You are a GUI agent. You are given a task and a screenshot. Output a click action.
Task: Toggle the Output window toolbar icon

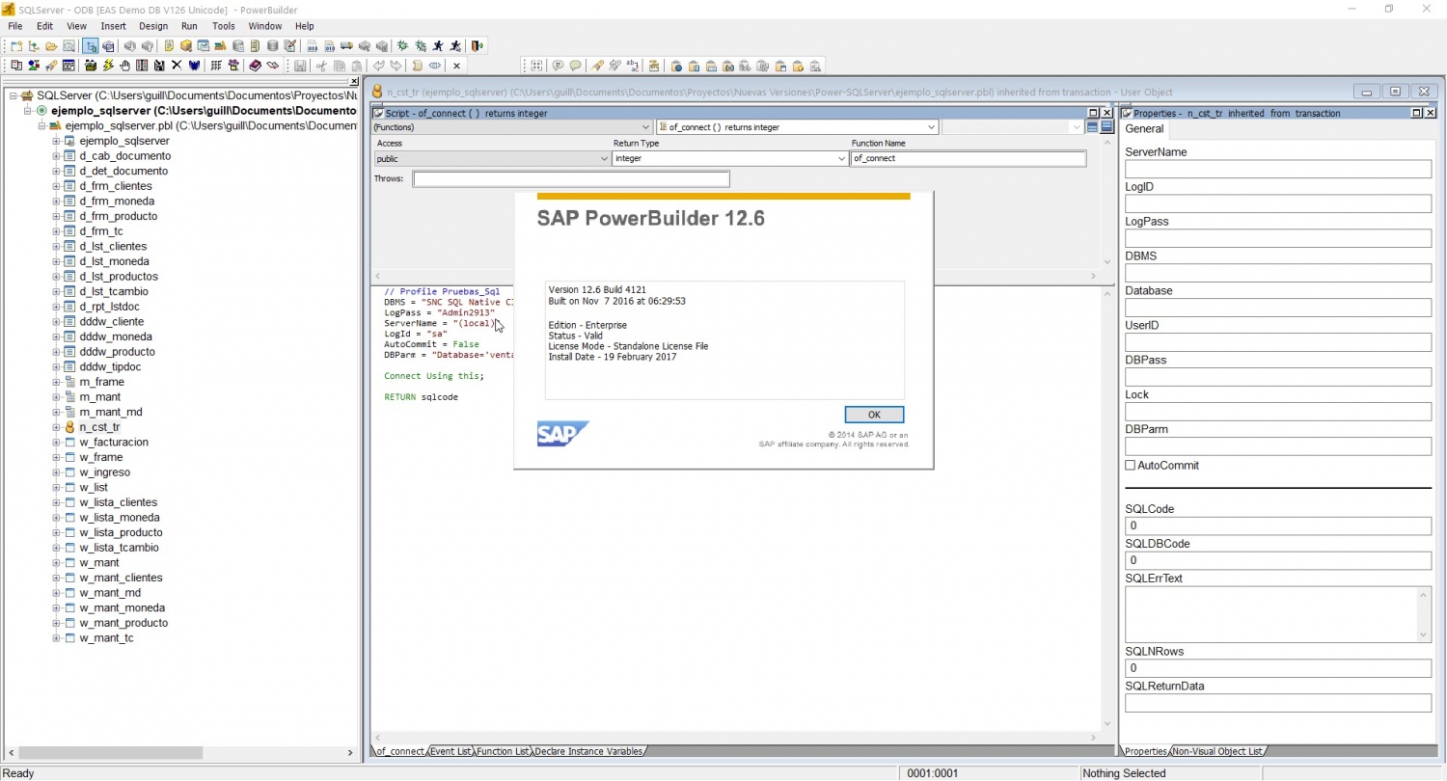(108, 46)
